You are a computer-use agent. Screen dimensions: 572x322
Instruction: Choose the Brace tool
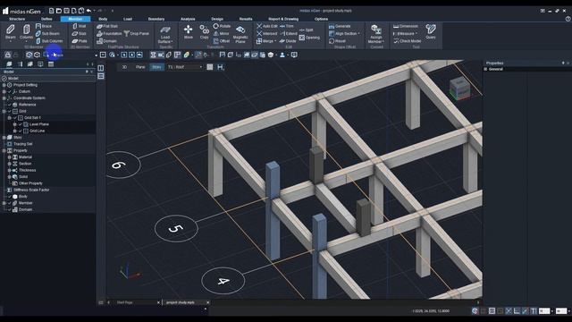44,26
